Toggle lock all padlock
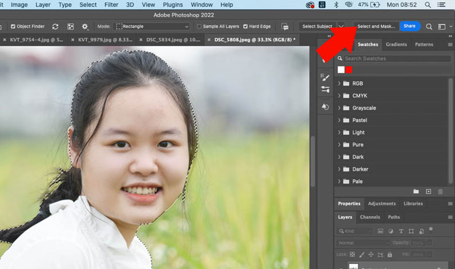The width and height of the screenshot is (455, 269). click(389, 254)
